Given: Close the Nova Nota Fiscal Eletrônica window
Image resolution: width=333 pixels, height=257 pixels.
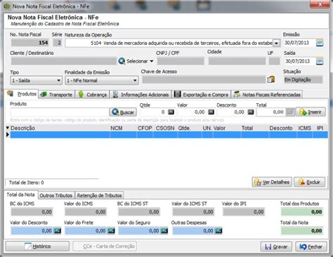Looking at the screenshot, I should [320, 4].
